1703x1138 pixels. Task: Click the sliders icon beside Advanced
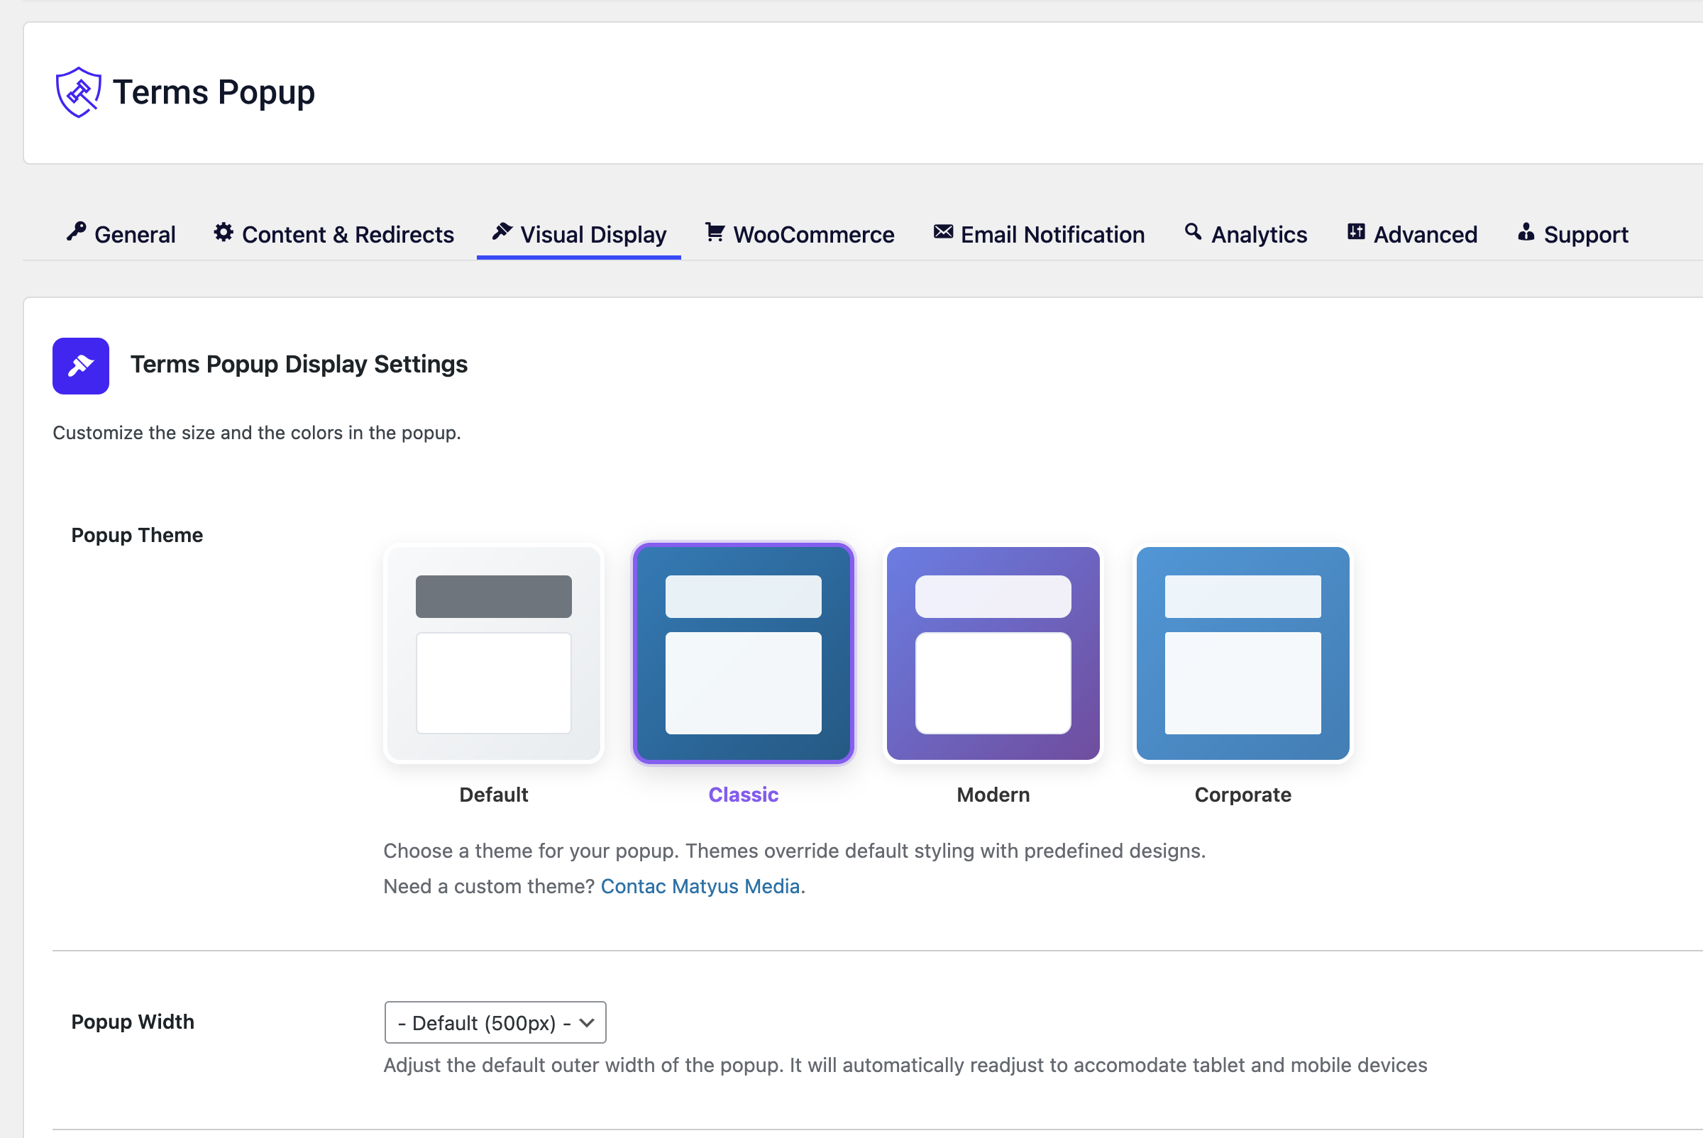(1355, 231)
